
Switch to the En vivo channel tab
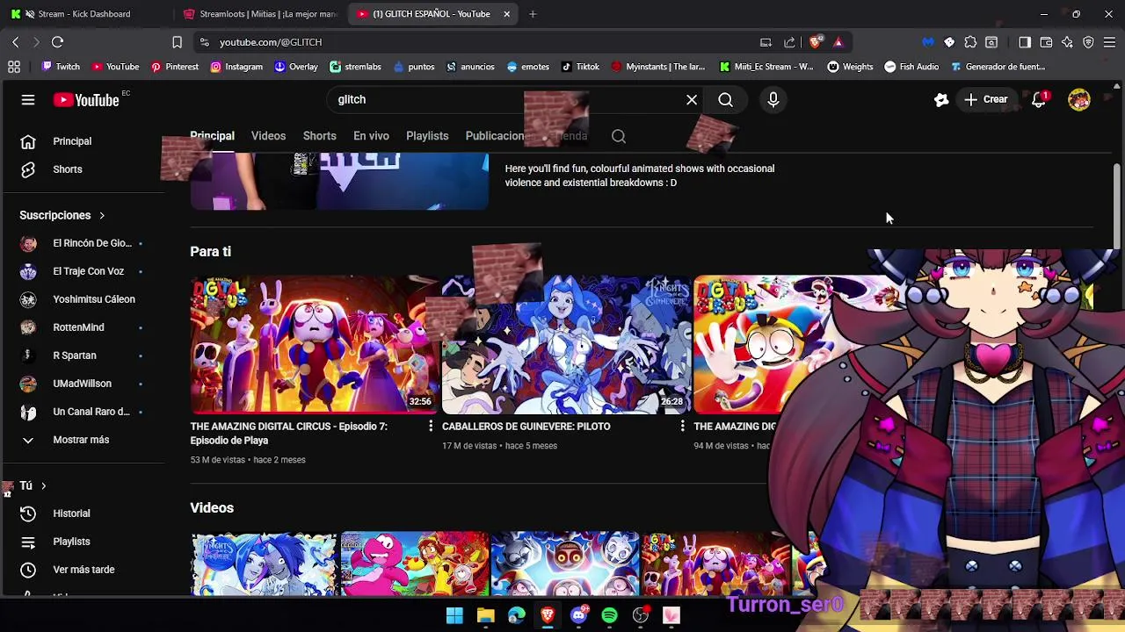(371, 136)
